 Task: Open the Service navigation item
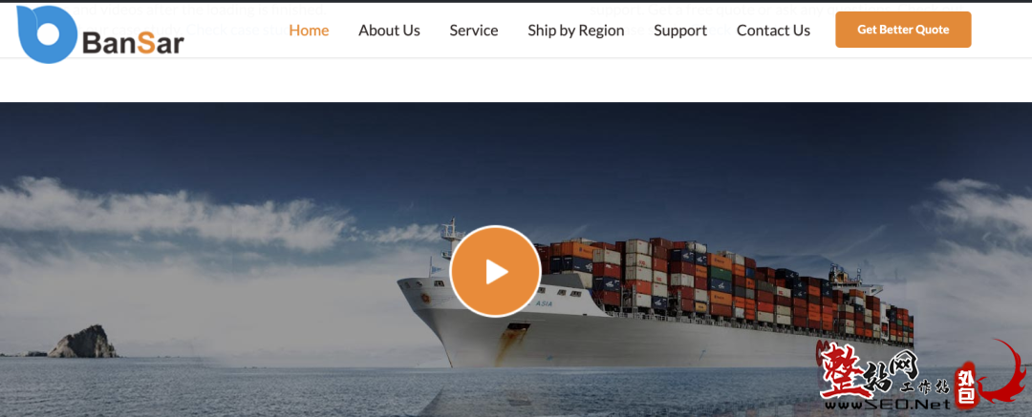[x=474, y=31]
